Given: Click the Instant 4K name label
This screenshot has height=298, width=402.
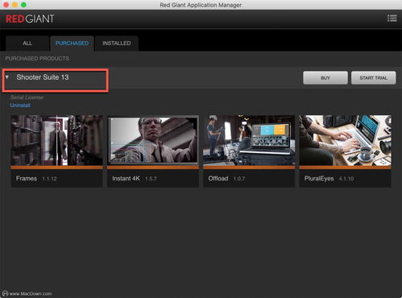Looking at the screenshot, I should pyautogui.click(x=126, y=179).
